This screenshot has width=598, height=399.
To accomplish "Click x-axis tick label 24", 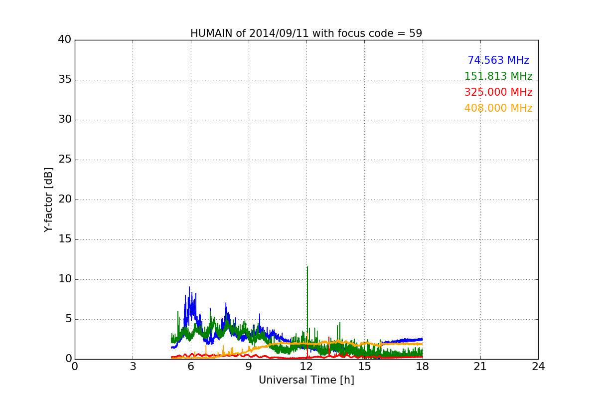I will 538,367.
